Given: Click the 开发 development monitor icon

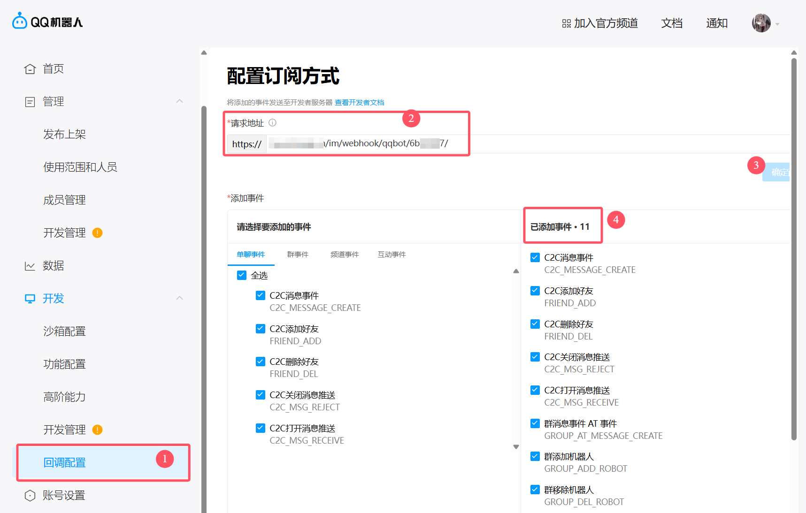Looking at the screenshot, I should point(30,298).
